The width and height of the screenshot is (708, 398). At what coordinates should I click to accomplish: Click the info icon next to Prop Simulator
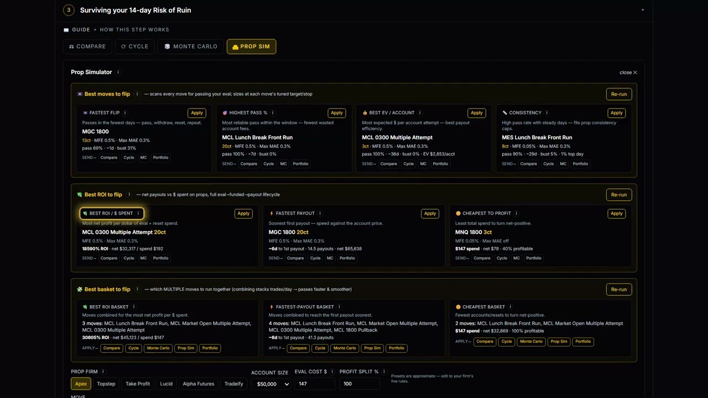pos(118,72)
